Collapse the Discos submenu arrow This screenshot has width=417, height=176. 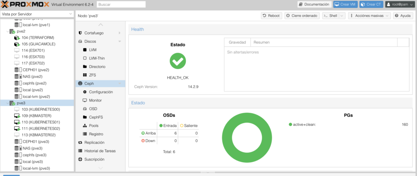tap(120, 42)
